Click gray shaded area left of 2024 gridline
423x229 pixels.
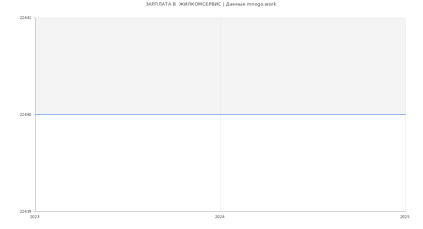pos(128,66)
